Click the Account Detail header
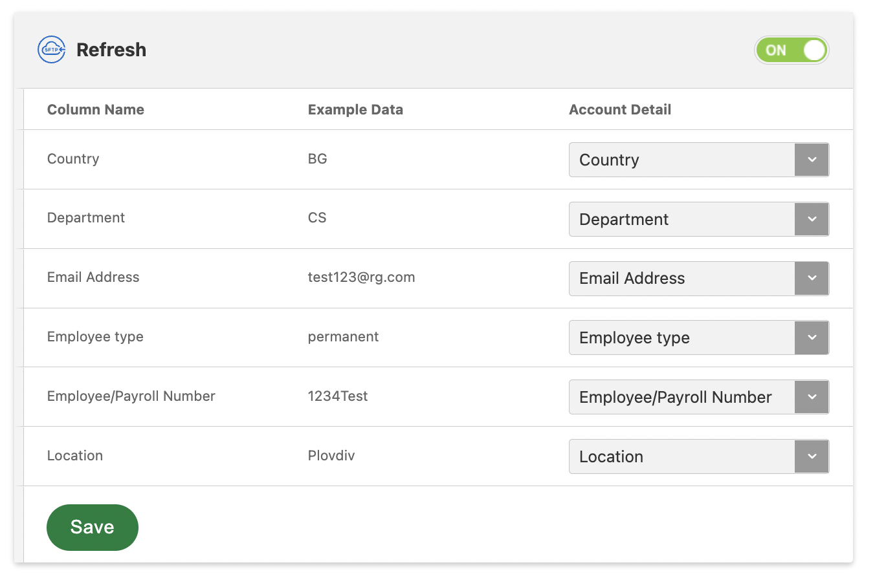 pos(620,110)
